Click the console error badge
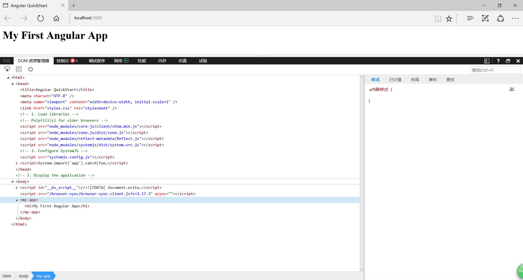Viewport: 523px width, 280px height. pos(73,61)
